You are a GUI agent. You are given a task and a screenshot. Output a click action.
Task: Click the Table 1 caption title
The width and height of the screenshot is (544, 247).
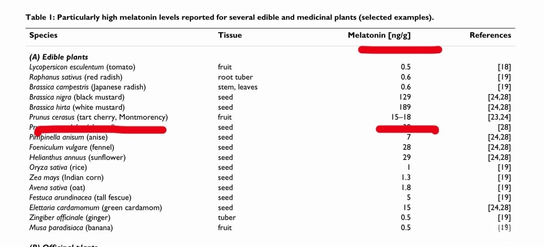(x=230, y=18)
